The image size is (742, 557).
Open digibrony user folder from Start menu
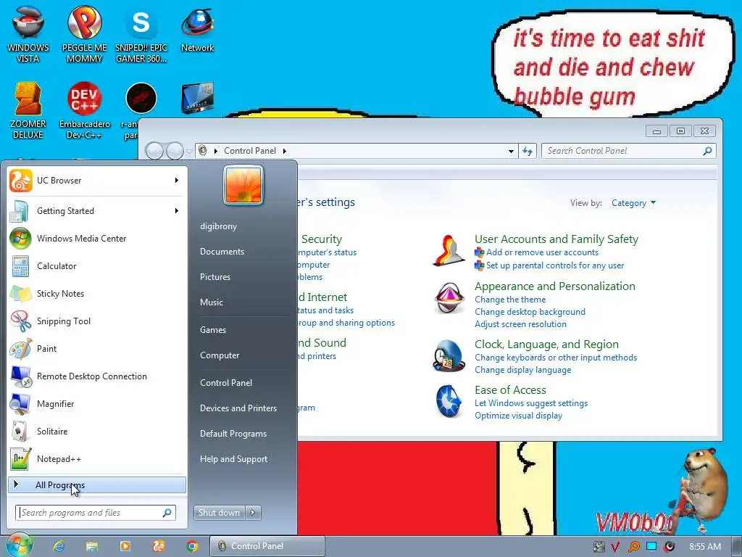218,226
